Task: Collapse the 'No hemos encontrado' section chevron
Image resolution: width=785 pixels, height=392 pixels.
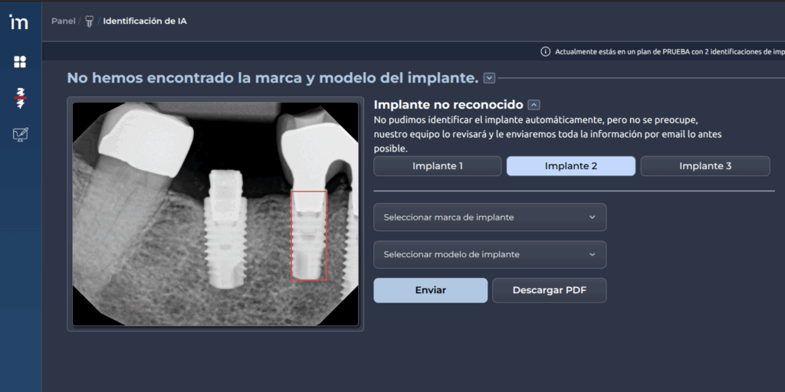Action: (x=489, y=78)
